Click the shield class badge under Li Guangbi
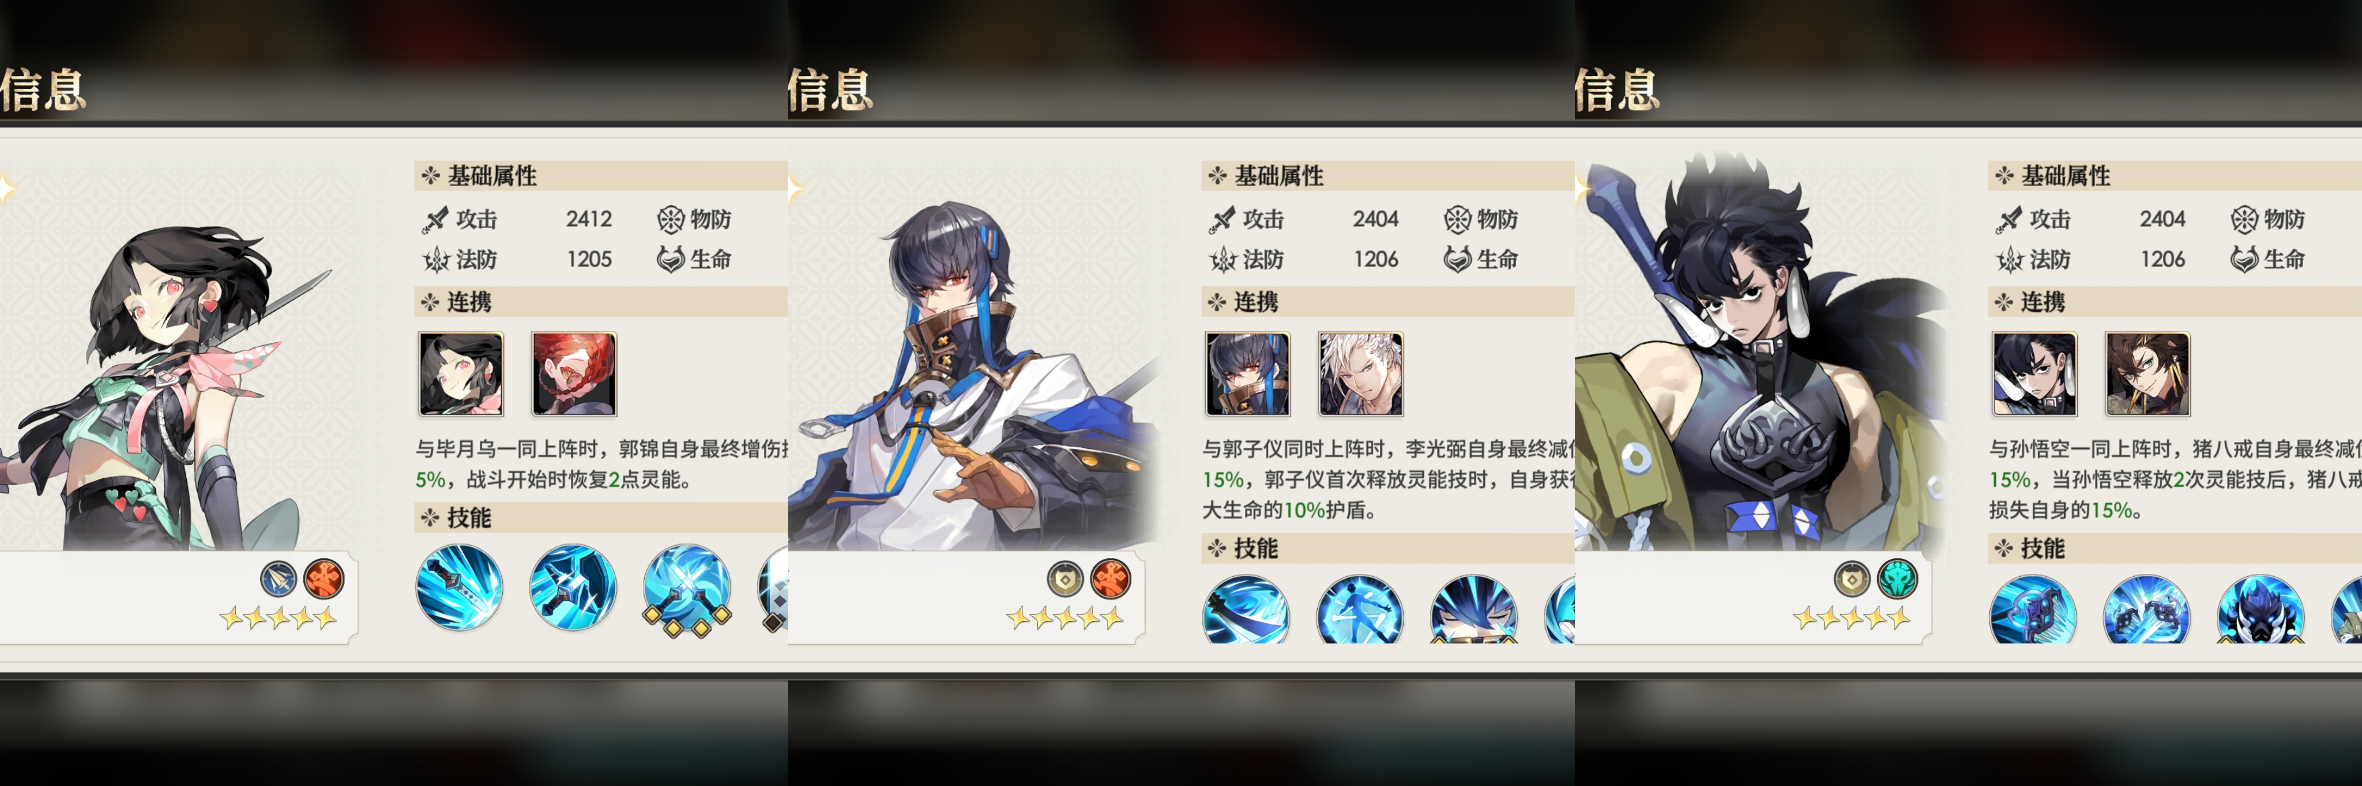The width and height of the screenshot is (2362, 786). [1066, 579]
